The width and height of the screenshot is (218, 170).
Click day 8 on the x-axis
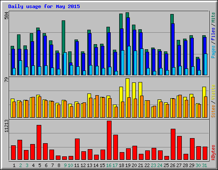tap(59, 165)
